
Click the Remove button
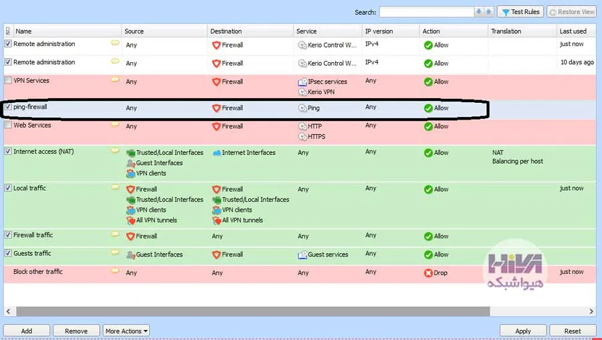point(76,331)
